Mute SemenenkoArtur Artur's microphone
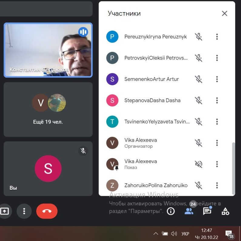The image size is (241, 241). coord(199,79)
